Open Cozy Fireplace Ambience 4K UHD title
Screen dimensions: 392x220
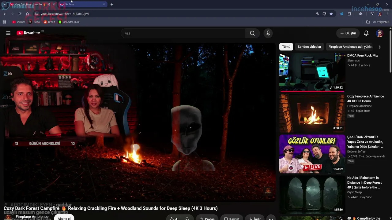[366, 99]
